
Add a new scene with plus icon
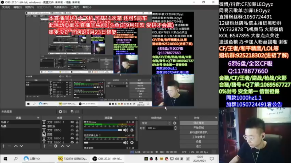pos(4,146)
